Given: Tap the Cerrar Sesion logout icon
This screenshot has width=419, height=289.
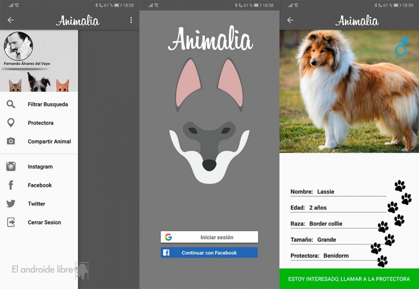Looking at the screenshot, I should pyautogui.click(x=11, y=223).
